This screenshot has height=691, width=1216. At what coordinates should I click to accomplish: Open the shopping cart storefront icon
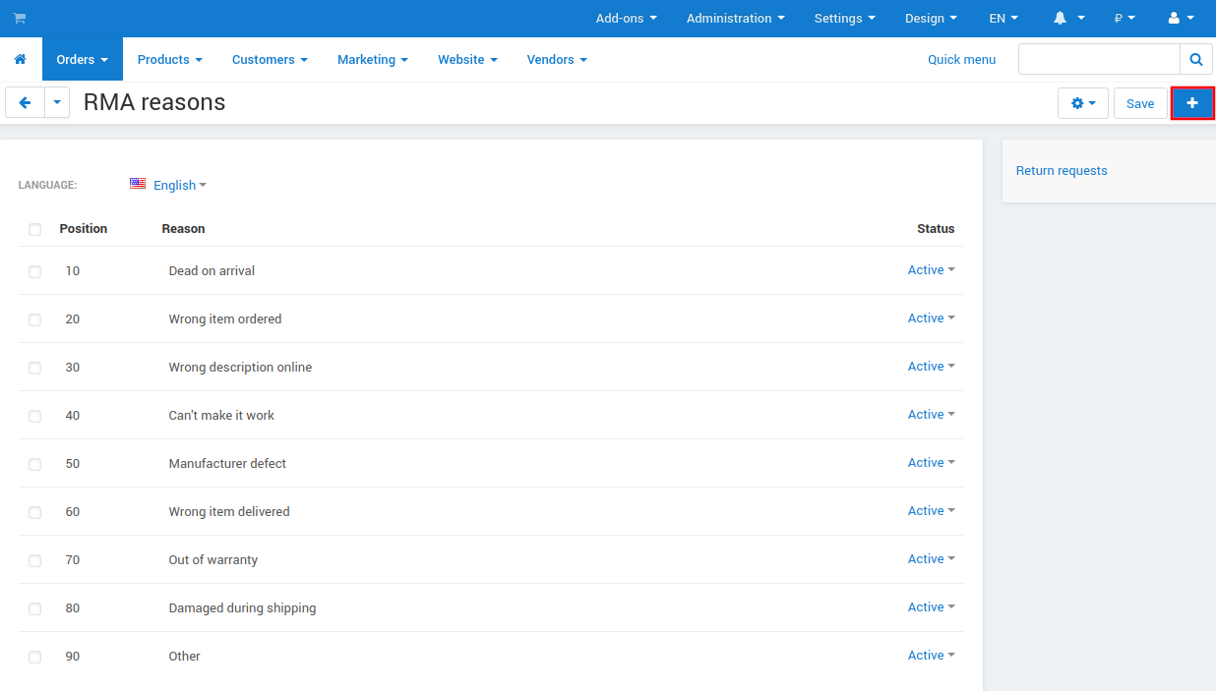20,19
